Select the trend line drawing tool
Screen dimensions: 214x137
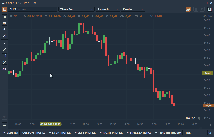pyautogui.click(x=4, y=50)
